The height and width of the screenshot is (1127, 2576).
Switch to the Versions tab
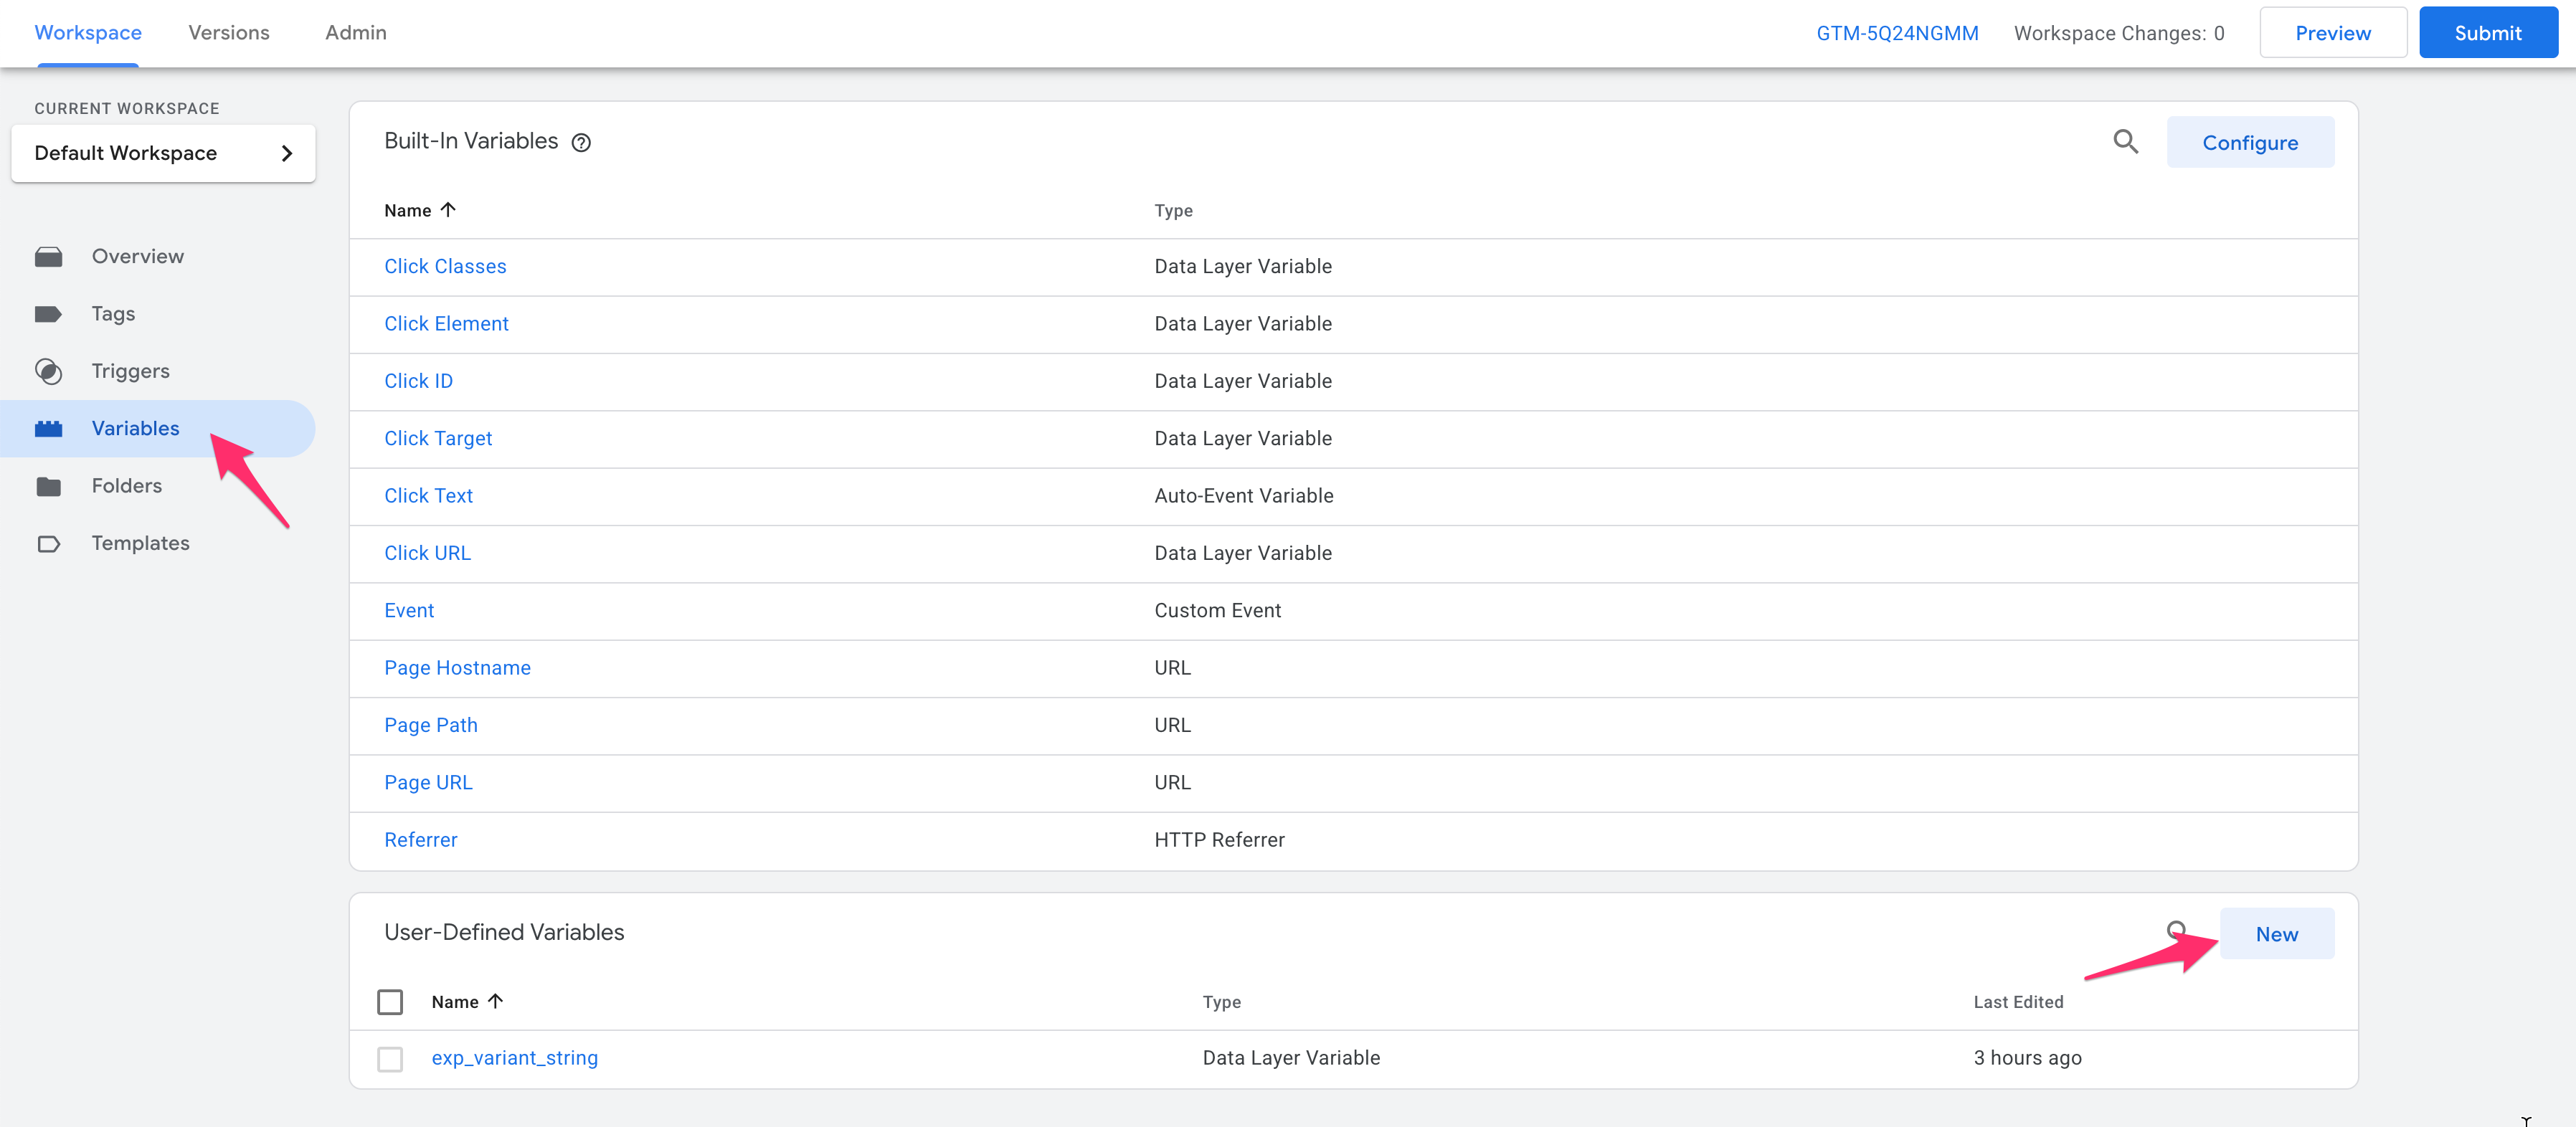point(228,32)
